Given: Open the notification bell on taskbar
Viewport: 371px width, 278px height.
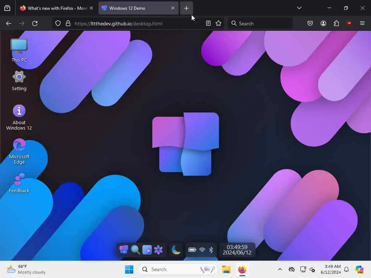Looking at the screenshot, I should (x=346, y=269).
